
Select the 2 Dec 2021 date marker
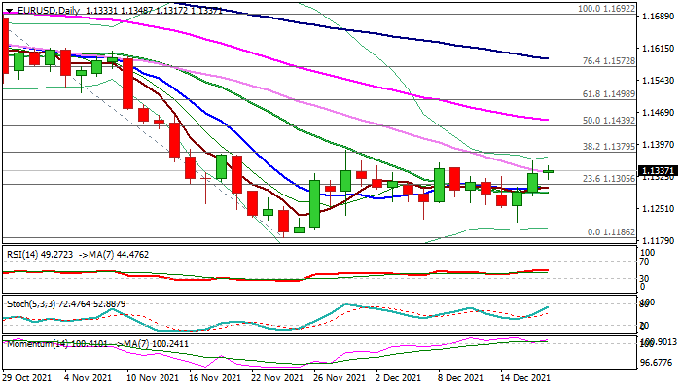[x=397, y=377]
